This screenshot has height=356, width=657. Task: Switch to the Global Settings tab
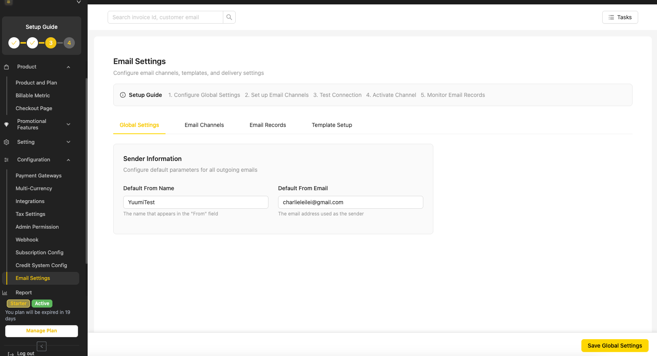pos(139,125)
